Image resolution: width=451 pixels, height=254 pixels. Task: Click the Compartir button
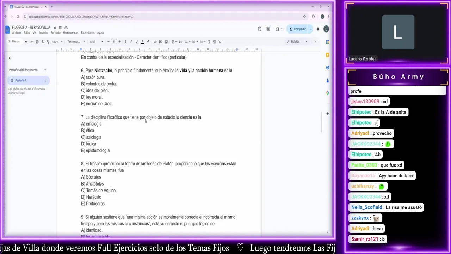[297, 29]
